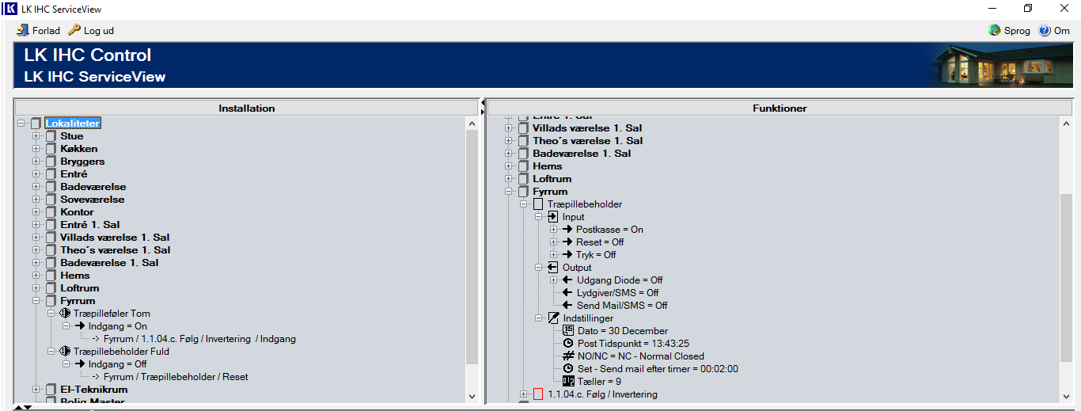This screenshot has height=411, width=1081.
Task: Click the Hems room icon in Installation
Action: tap(51, 276)
